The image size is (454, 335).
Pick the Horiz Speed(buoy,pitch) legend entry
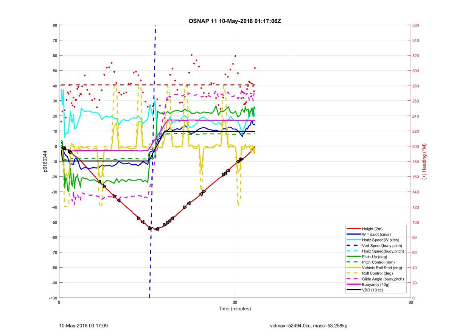click(x=383, y=251)
